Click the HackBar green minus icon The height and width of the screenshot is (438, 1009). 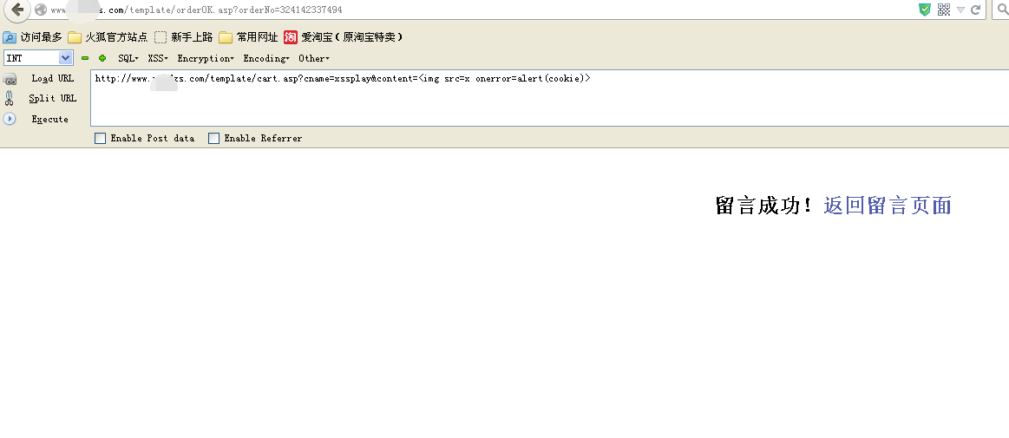coord(85,58)
